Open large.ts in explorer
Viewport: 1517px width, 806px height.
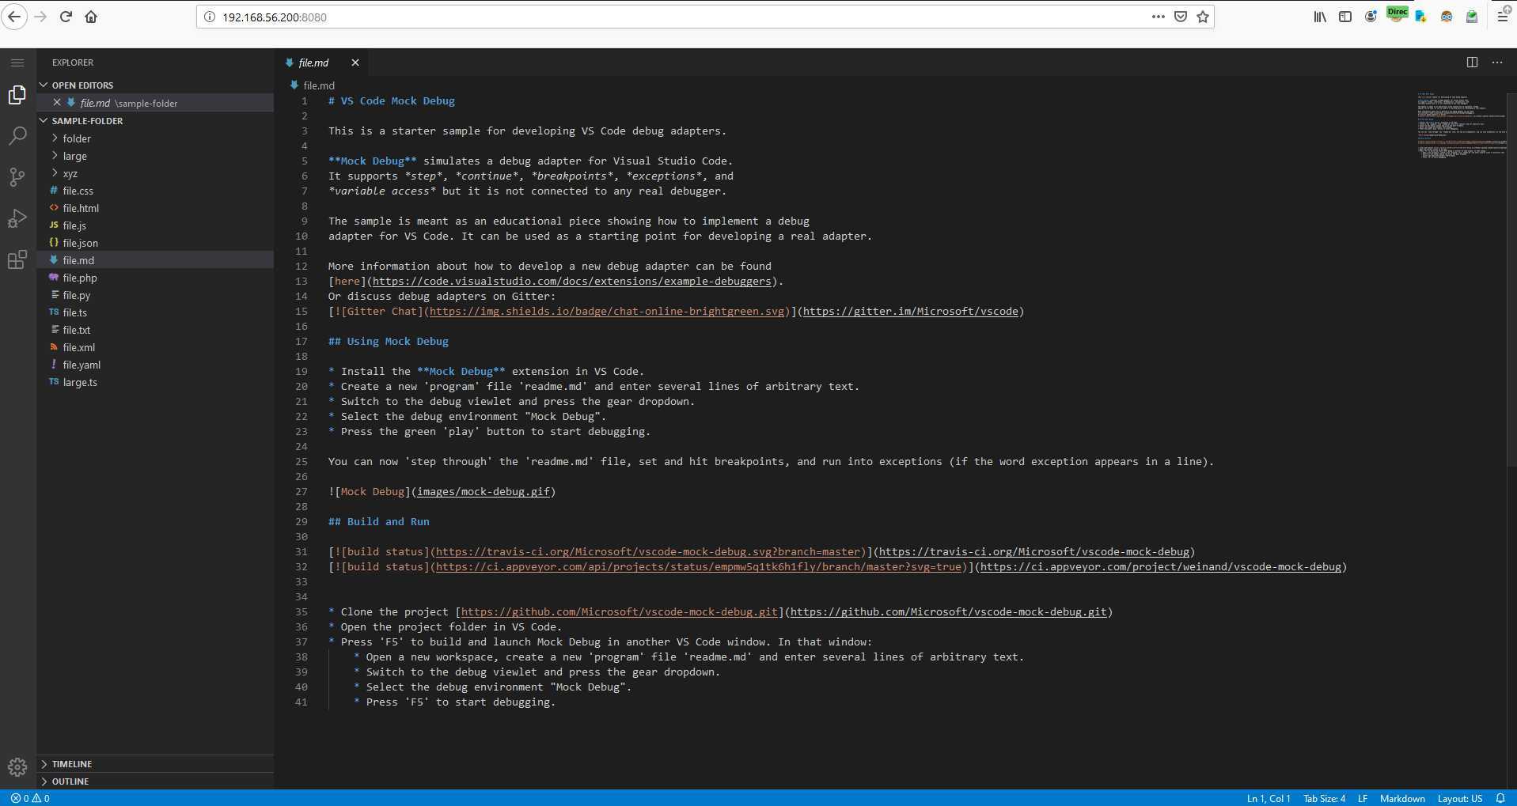click(x=155, y=382)
